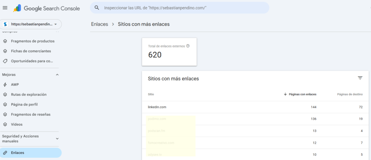Click the help icon beside Total de enlaces externos
The width and height of the screenshot is (371, 160).
click(188, 46)
